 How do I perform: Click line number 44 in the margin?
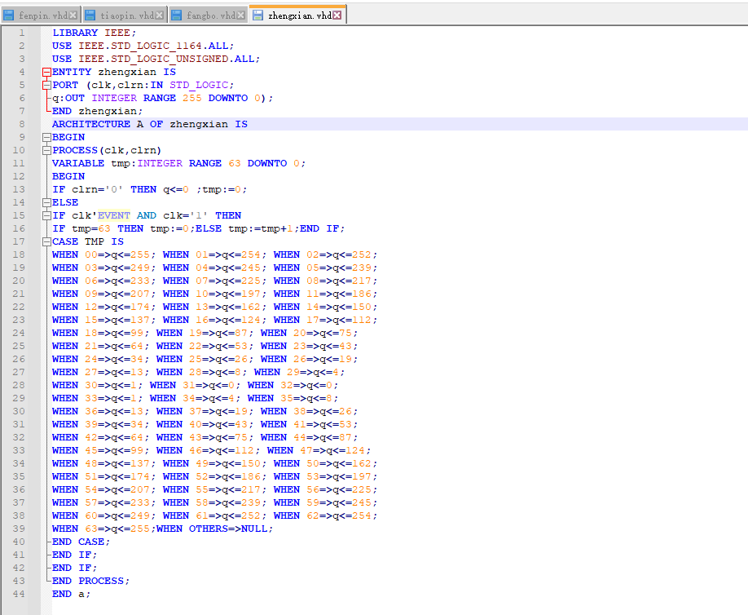coord(19,594)
